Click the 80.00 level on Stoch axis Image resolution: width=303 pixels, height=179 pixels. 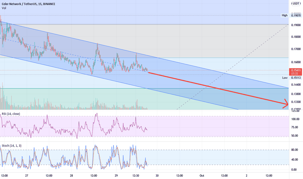(x=295, y=150)
